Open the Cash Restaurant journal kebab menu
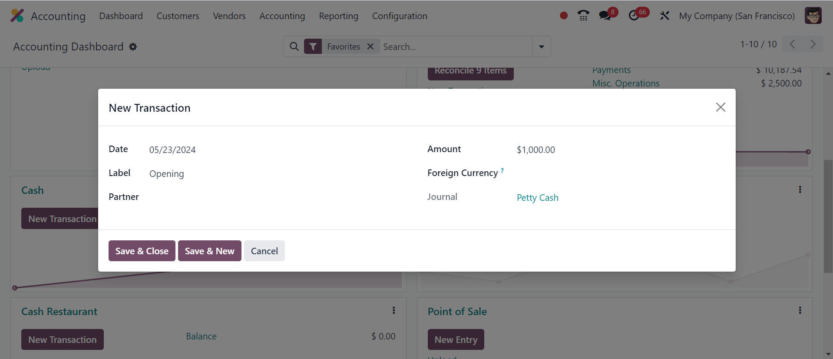 (x=393, y=310)
